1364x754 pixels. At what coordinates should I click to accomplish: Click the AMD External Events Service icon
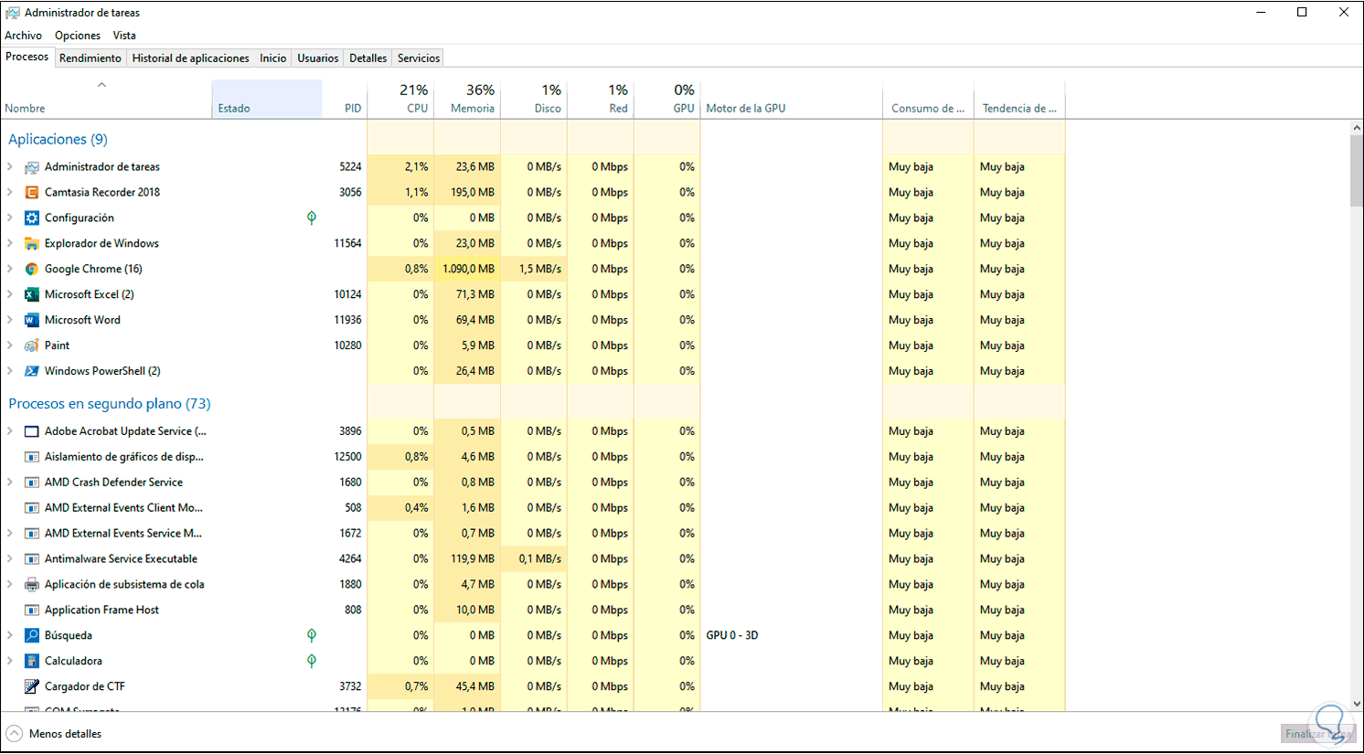(32, 534)
